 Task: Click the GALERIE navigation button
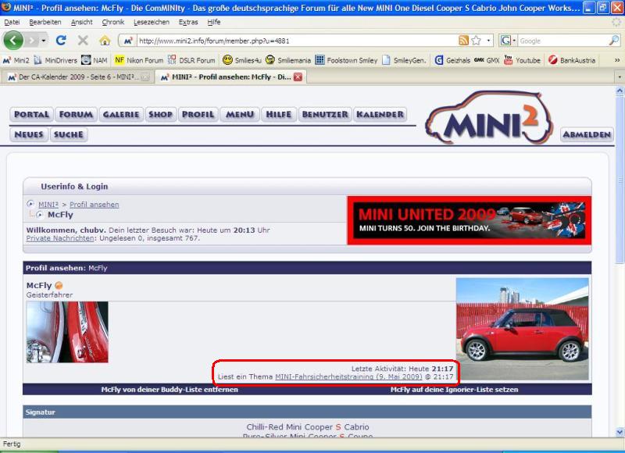120,114
